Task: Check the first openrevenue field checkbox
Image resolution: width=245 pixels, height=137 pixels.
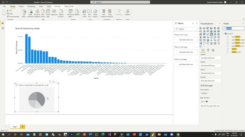Action: point(228,37)
